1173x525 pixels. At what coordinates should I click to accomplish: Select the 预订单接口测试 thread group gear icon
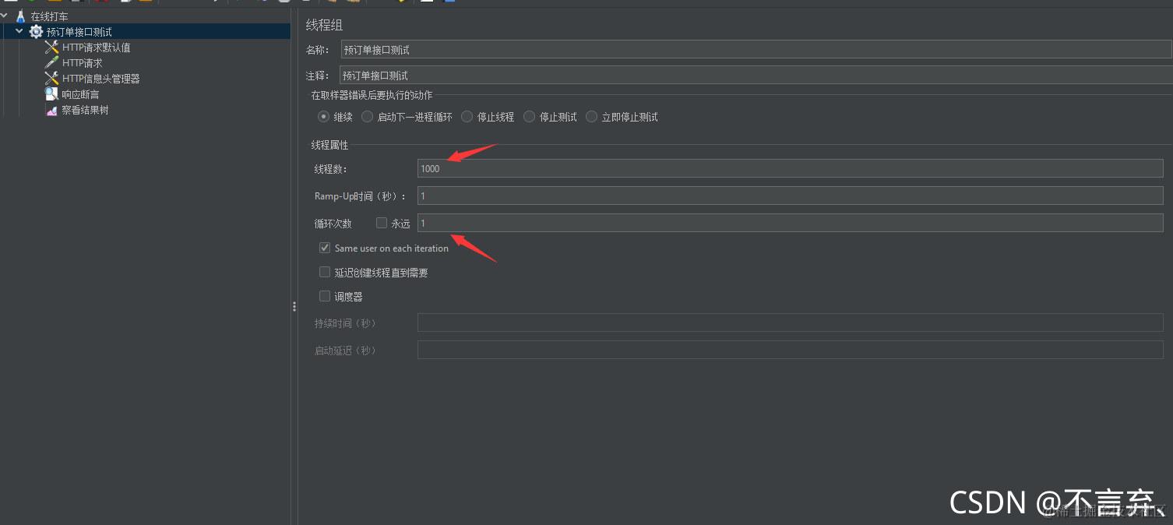[36, 32]
